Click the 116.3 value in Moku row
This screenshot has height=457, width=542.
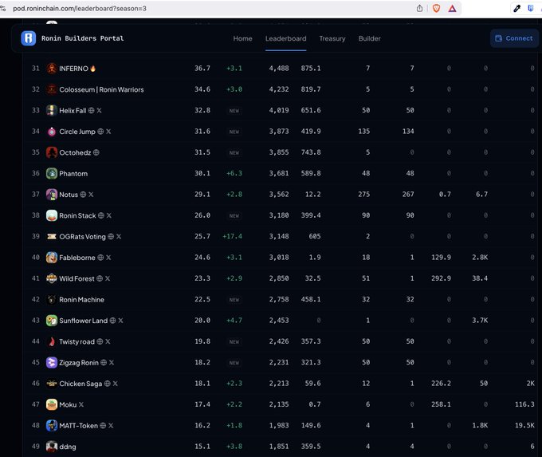click(524, 404)
